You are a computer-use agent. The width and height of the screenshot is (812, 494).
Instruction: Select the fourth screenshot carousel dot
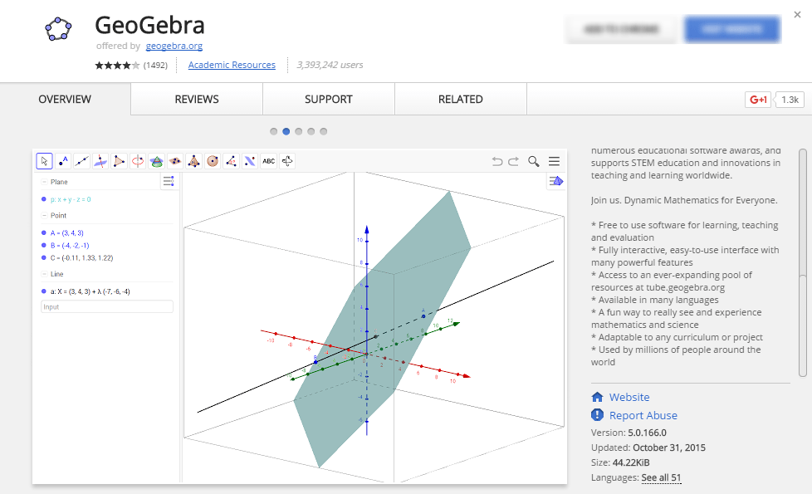311,131
